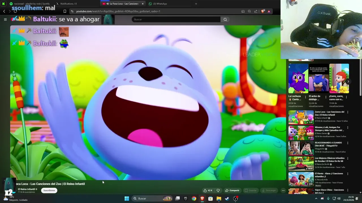Open options menu for Winona y Lulú video
The width and height of the screenshot is (362, 203).
pyautogui.click(x=348, y=127)
